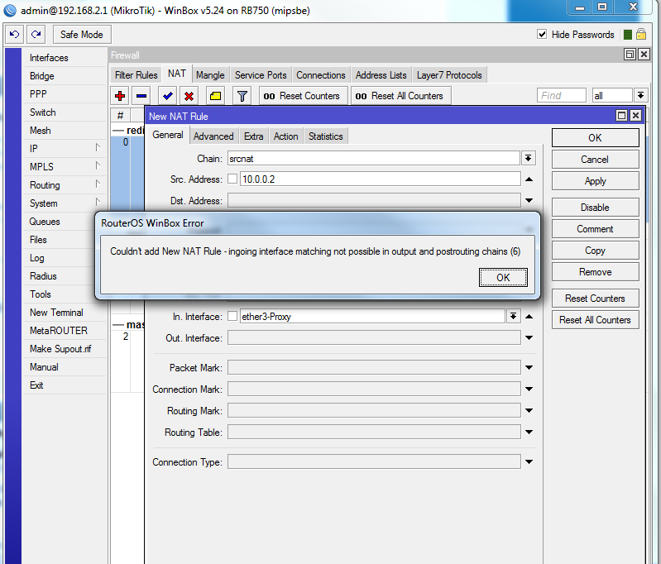661x564 pixels.
Task: Click the green status indicator square
Action: tap(628, 35)
